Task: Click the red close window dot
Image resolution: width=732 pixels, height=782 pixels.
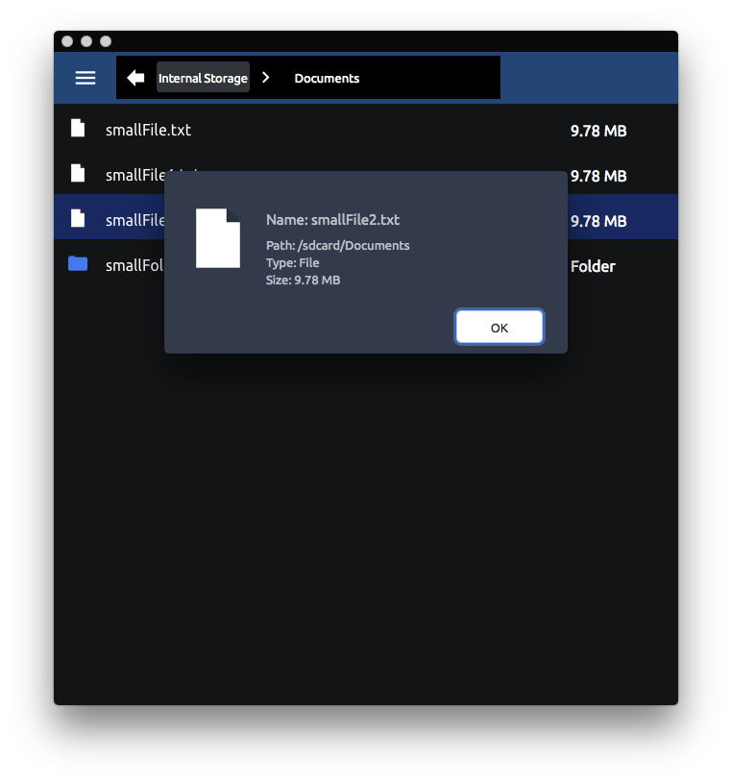Action: (x=67, y=41)
